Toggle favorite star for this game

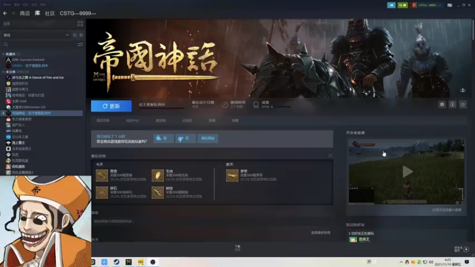463,104
